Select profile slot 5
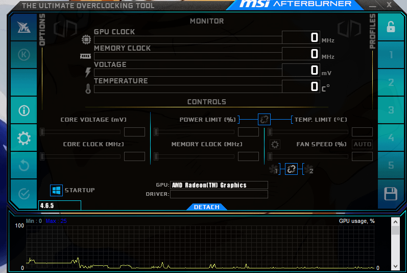Screen dimensions: 407x273 click(x=391, y=166)
